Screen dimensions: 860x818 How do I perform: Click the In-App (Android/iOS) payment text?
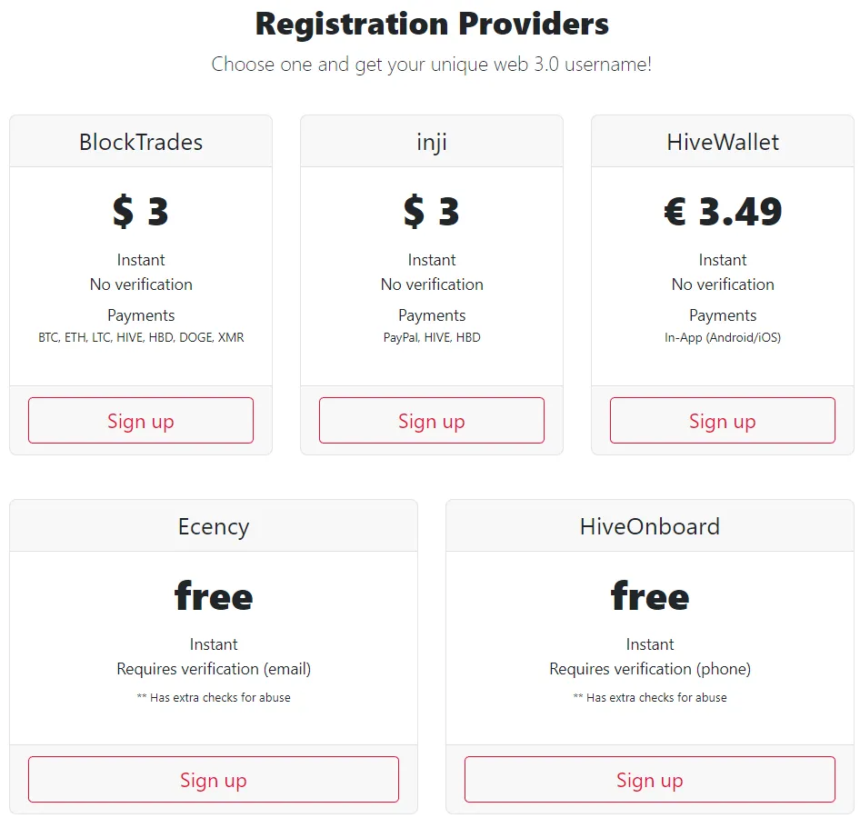[x=723, y=337]
